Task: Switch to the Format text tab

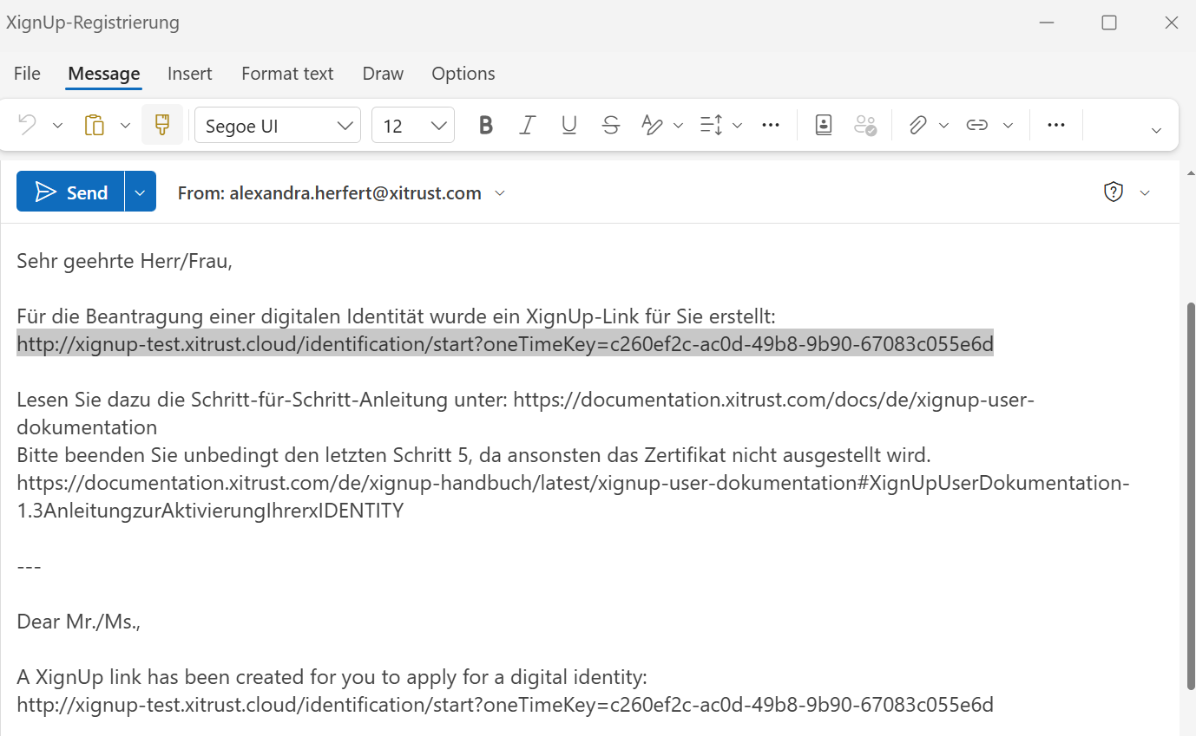Action: pos(287,74)
